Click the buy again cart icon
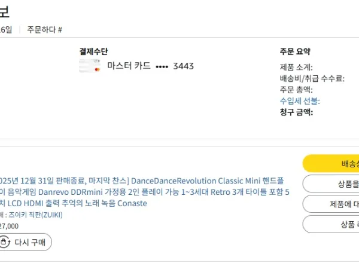This screenshot has height=269, width=359. (x=5, y=242)
